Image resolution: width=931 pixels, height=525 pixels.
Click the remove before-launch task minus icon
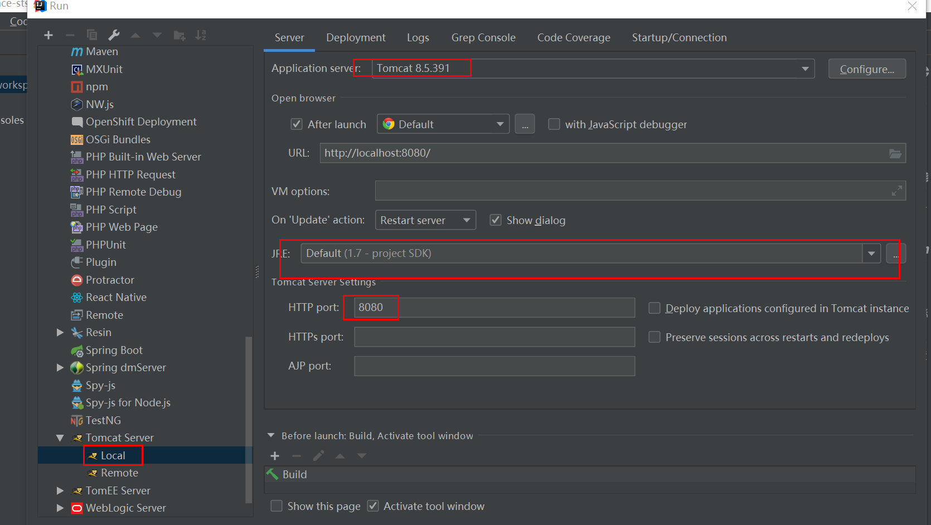click(297, 456)
